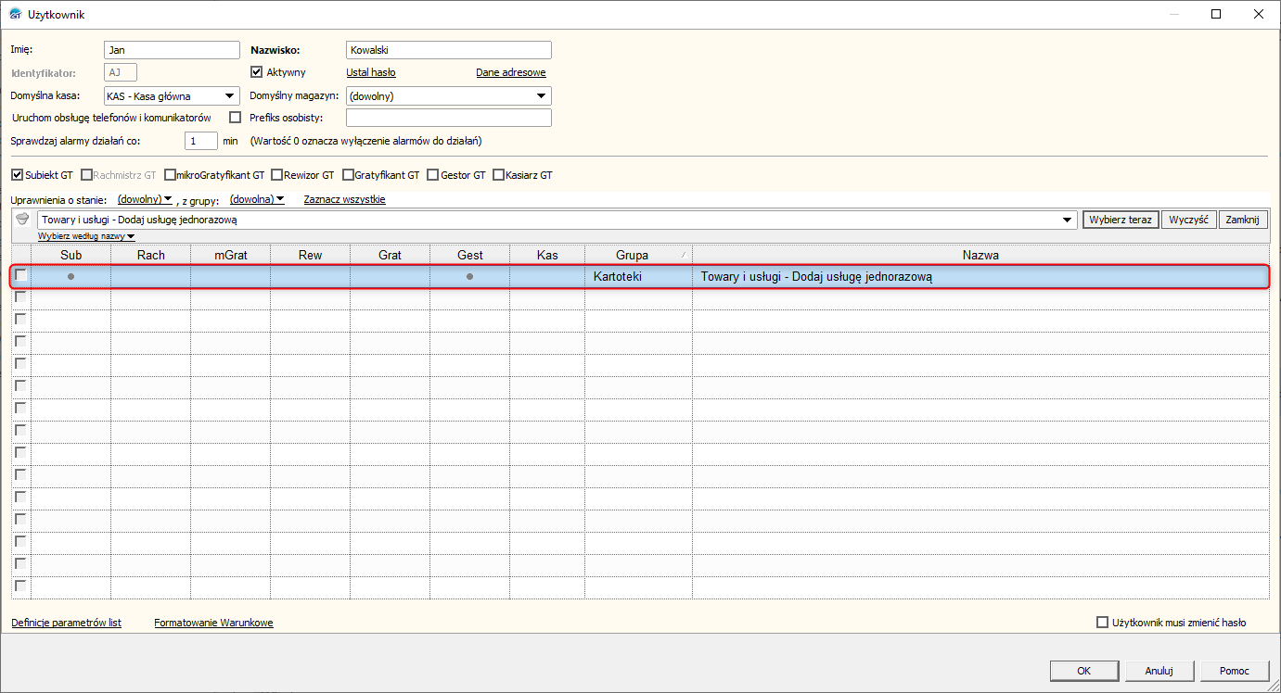Check Użytkownik musi zmienić hasło
This screenshot has height=693, width=1281.
(x=1103, y=623)
